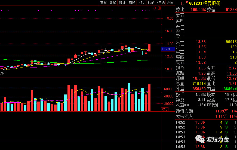
Task: Click the red diamond icon above the chart
Action: click(155, 8)
